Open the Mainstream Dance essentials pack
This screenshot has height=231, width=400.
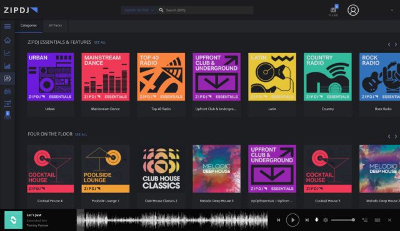[106, 77]
